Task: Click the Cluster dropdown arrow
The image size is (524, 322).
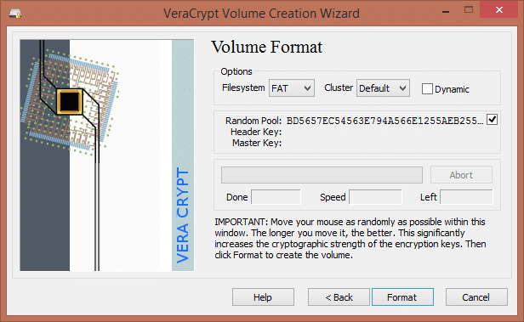Action: 402,88
